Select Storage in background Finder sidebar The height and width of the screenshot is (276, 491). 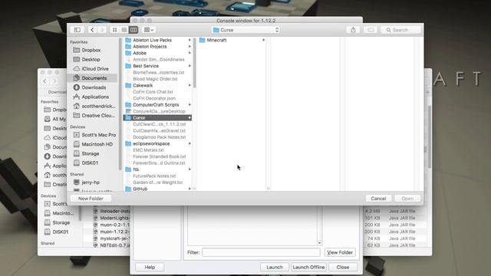(61, 222)
